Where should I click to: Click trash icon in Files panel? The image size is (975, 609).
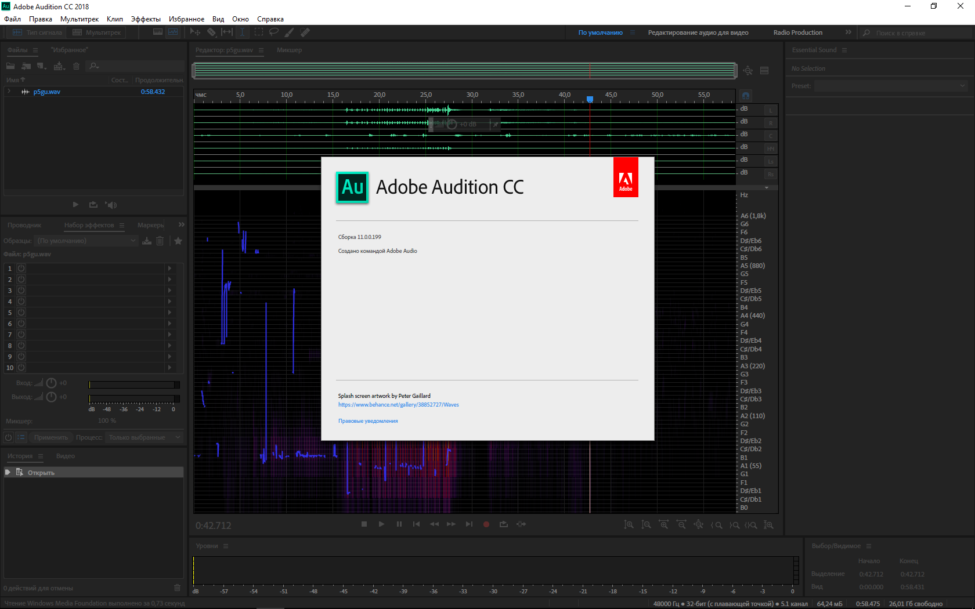76,66
